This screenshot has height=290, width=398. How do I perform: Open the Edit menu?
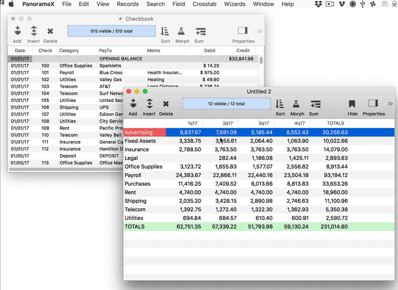(84, 4)
